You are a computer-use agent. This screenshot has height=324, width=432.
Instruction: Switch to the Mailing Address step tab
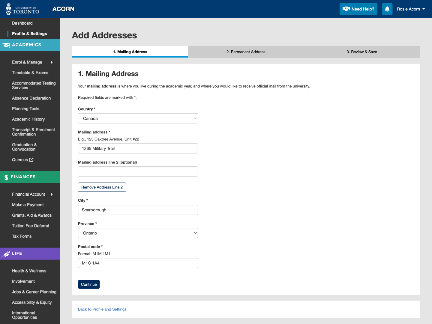[130, 52]
